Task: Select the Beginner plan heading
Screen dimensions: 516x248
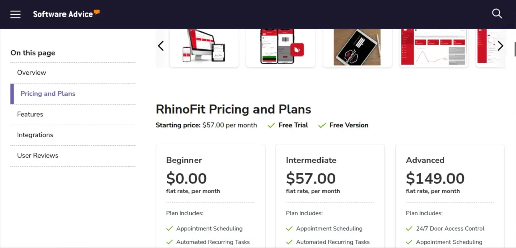Action: (x=184, y=160)
